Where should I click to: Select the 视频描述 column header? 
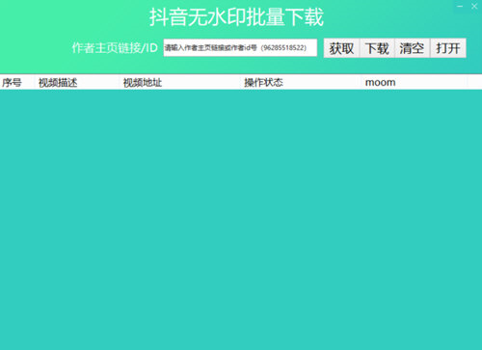[x=77, y=82]
